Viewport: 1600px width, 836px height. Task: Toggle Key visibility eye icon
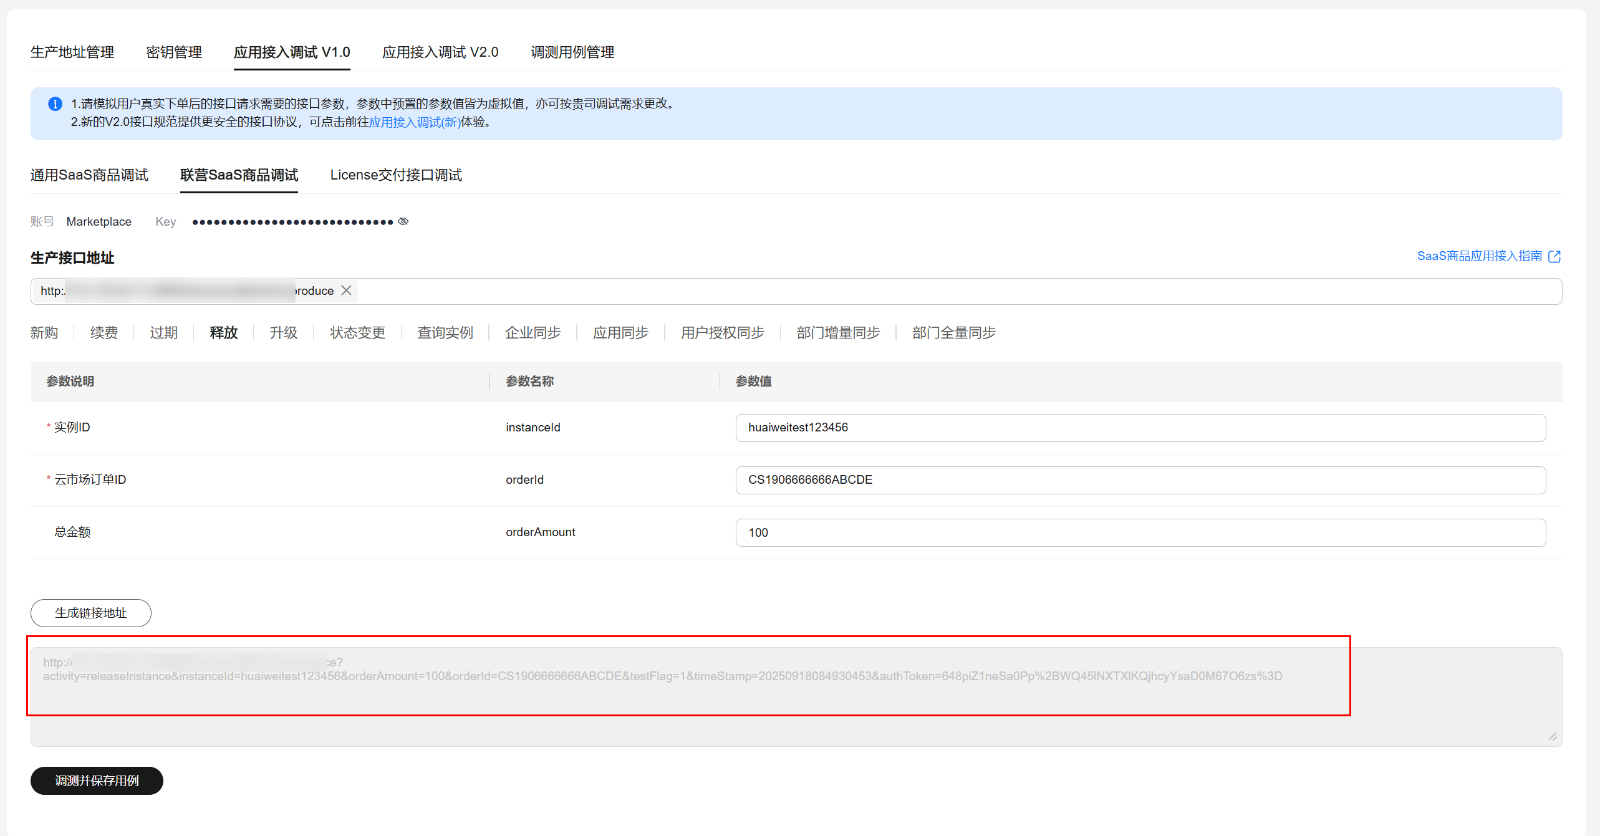403,221
